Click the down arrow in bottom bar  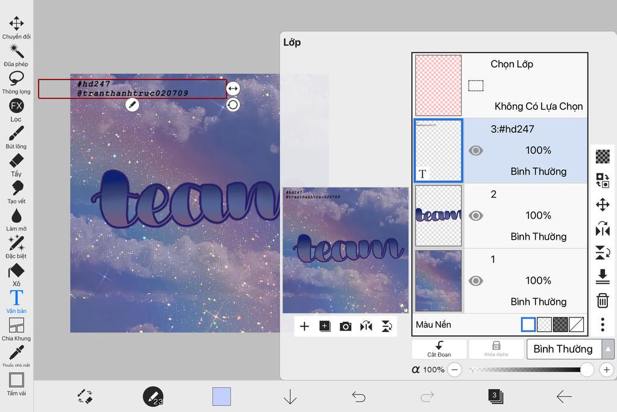[x=290, y=396]
